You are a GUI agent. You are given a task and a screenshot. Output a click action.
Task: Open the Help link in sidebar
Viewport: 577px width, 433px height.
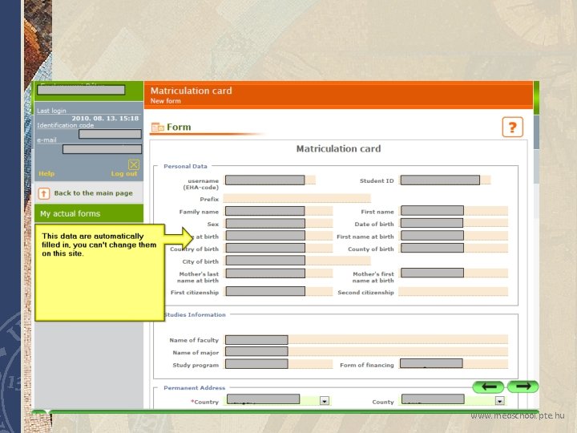46,173
